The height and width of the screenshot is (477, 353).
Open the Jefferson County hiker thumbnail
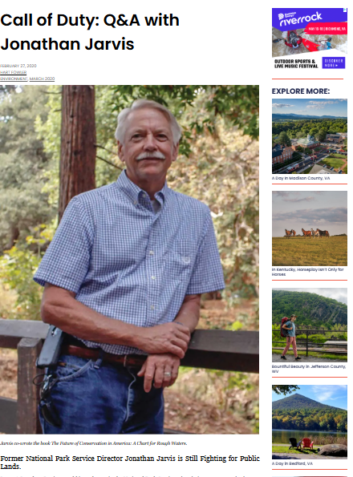pyautogui.click(x=310, y=325)
